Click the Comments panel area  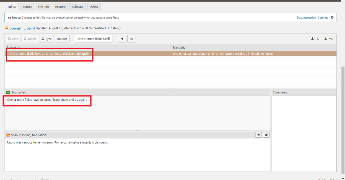(x=304, y=133)
